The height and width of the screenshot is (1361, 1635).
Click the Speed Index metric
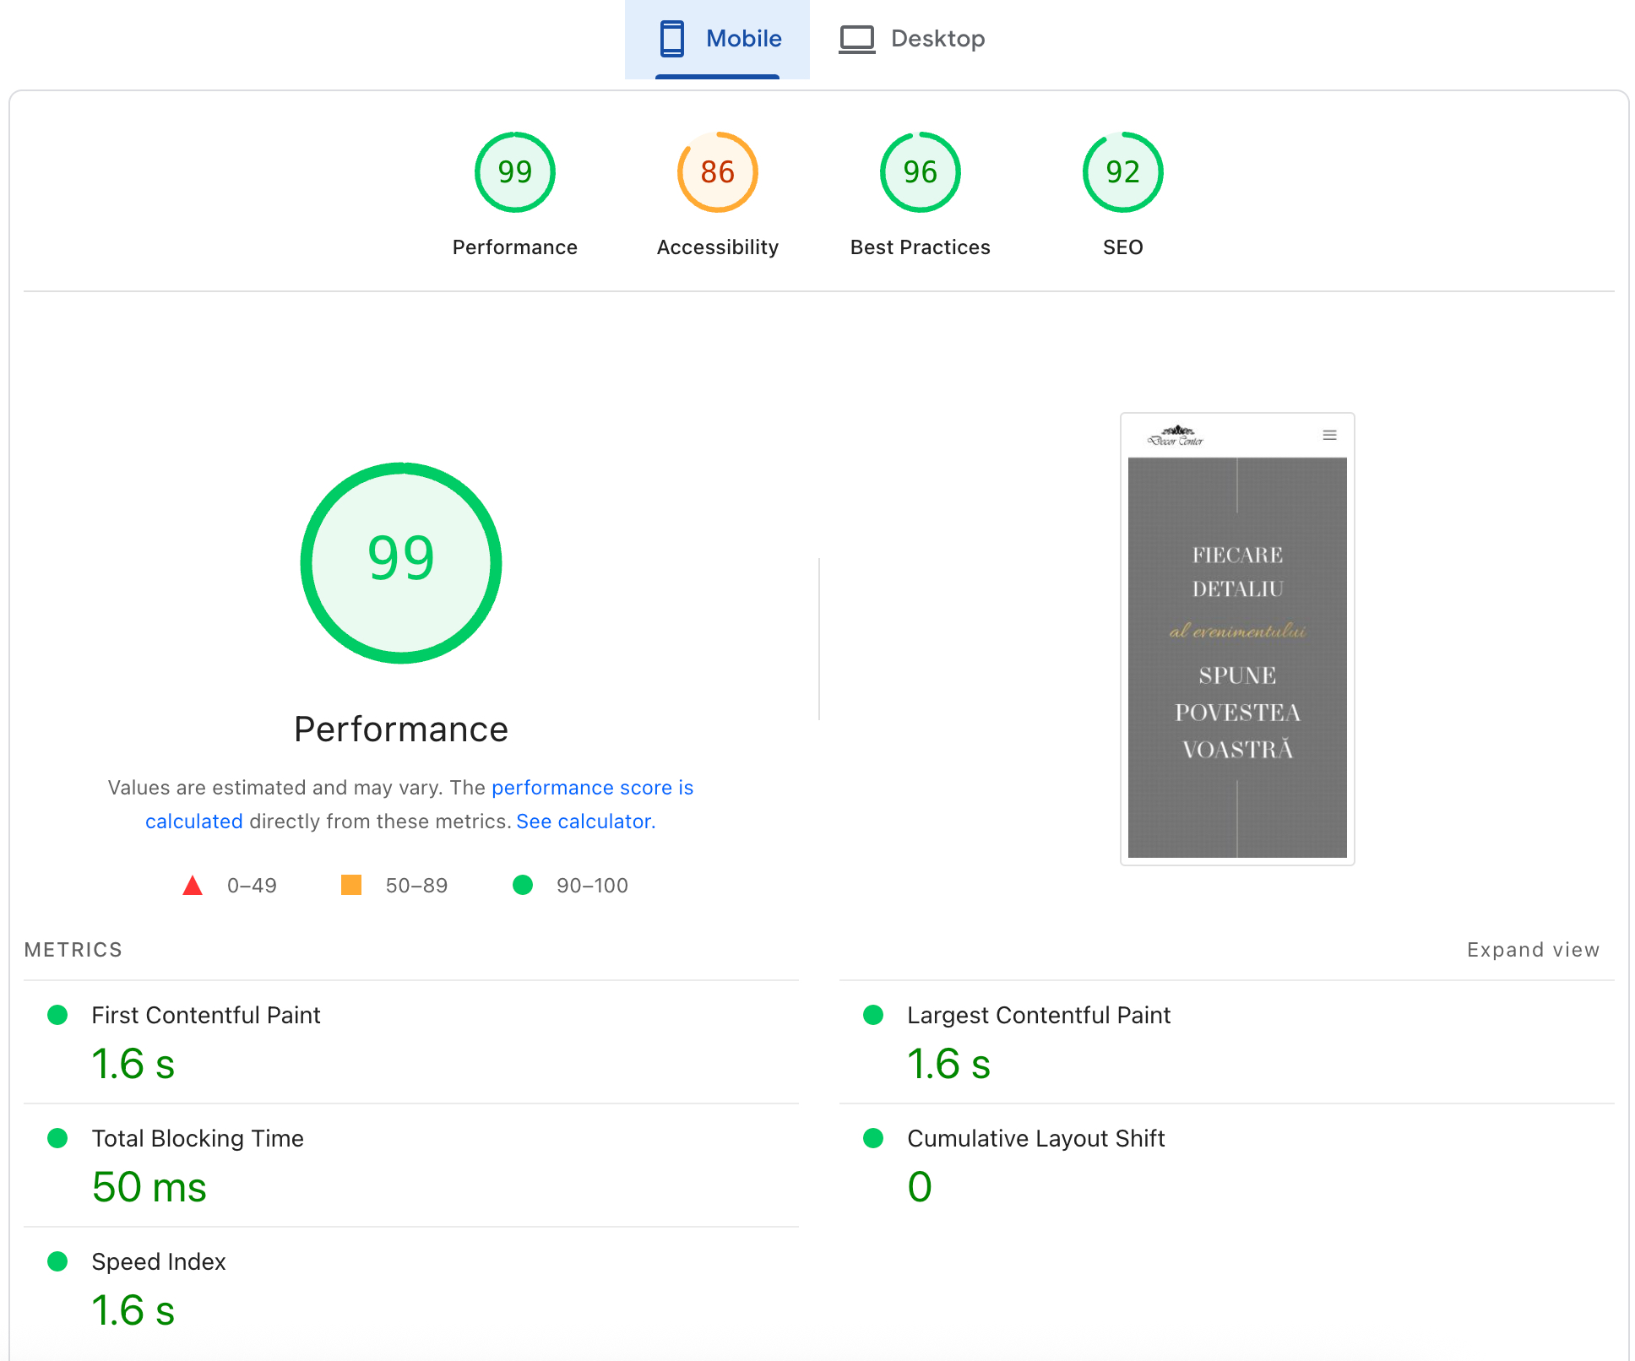coord(158,1261)
